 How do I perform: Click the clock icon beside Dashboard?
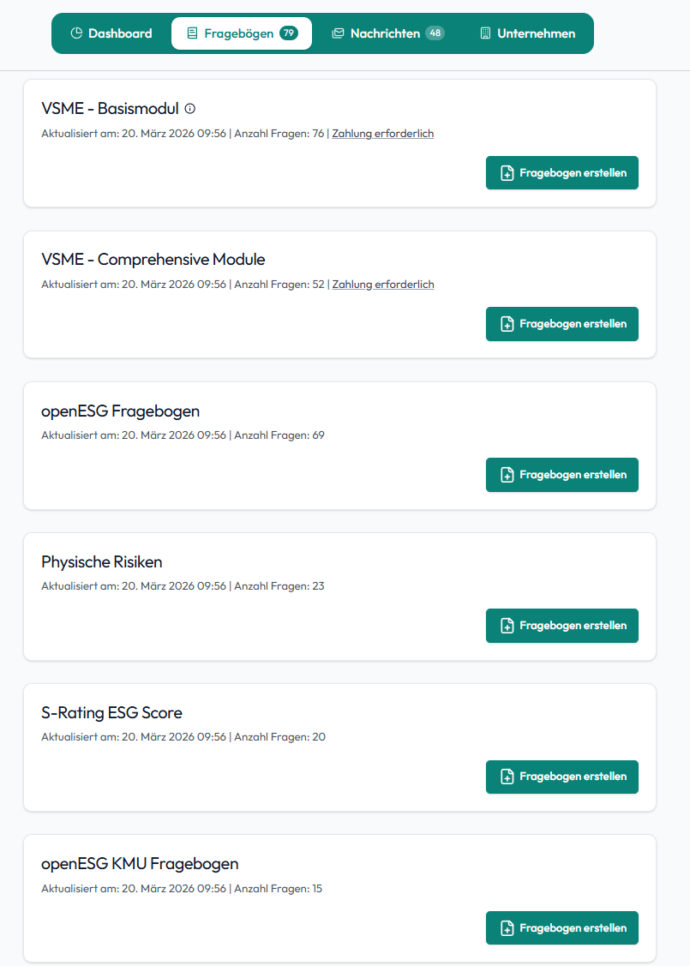[77, 33]
